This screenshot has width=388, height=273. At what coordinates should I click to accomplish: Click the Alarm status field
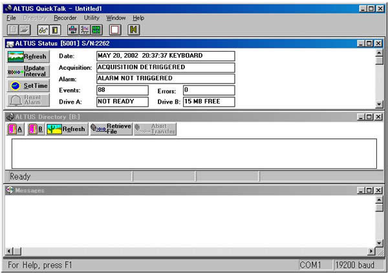click(166, 79)
